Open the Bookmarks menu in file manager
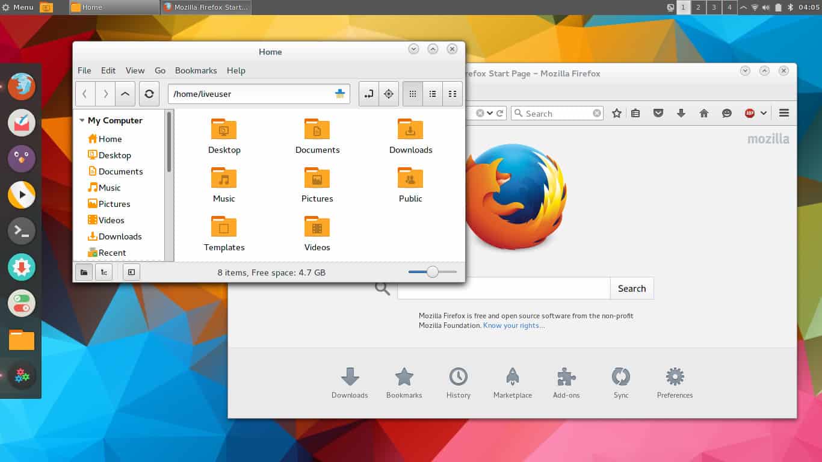The width and height of the screenshot is (822, 462). (x=196, y=70)
